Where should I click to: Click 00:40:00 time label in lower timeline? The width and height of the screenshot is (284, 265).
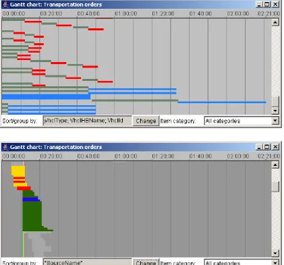pyautogui.click(x=88, y=156)
